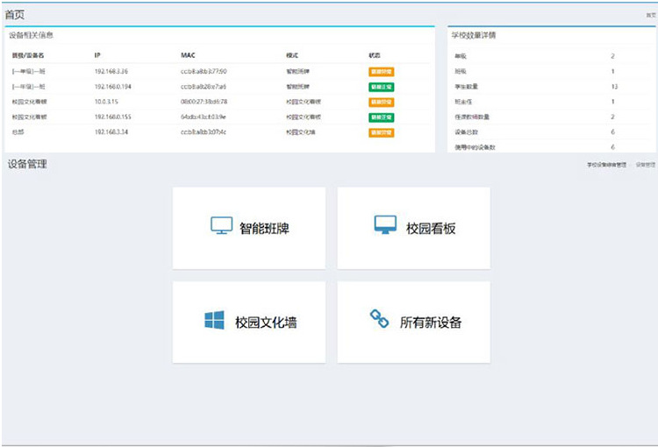658x447 pixels.
Task: Click the large 设备管理 section heading
Action: (27, 164)
